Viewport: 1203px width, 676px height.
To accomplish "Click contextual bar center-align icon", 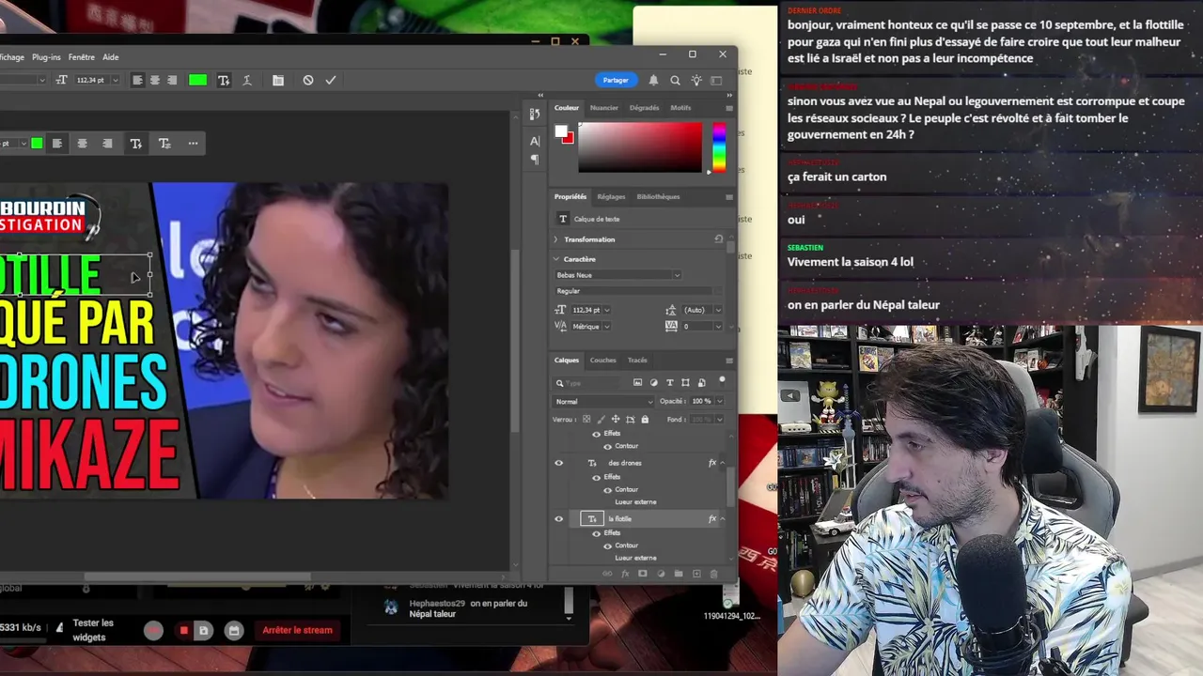I will [83, 144].
